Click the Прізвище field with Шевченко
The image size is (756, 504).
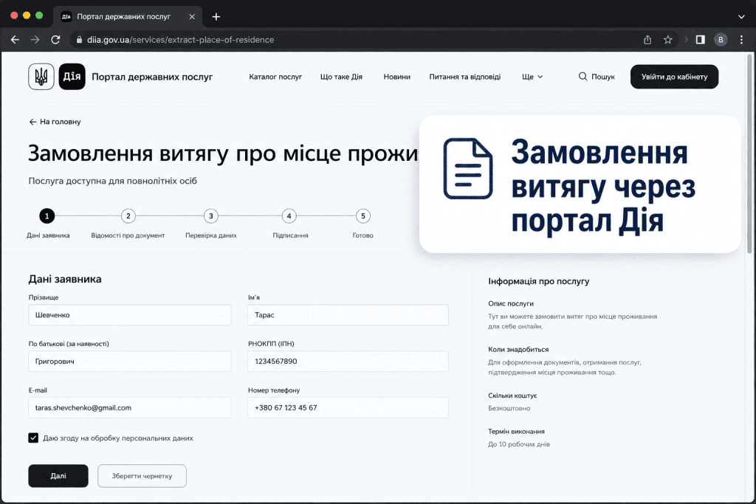coord(130,314)
